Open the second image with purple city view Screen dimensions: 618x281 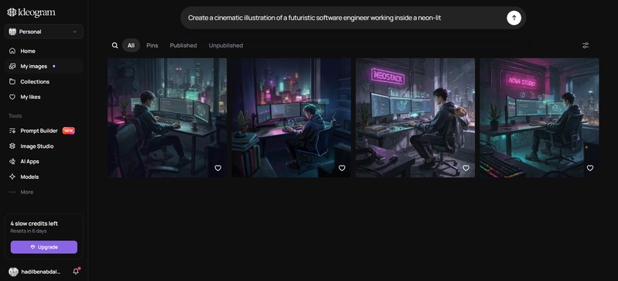[292, 118]
